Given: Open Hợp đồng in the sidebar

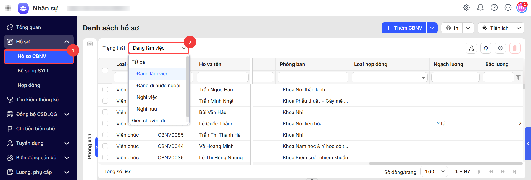Looking at the screenshot, I should pos(29,85).
